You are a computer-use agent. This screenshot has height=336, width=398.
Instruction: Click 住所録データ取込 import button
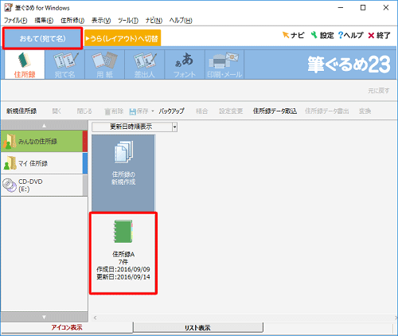[x=275, y=111]
